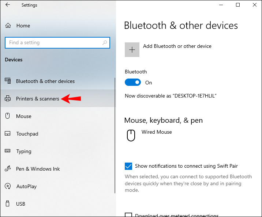Open the AutoPlay settings page

coord(26,186)
